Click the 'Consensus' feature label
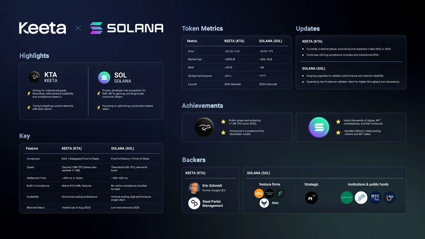This screenshot has width=425, height=239. (x=33, y=159)
